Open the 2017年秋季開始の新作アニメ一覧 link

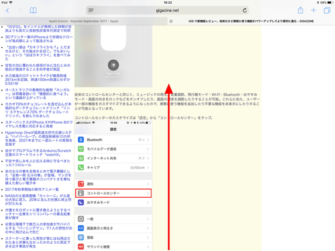click(x=32, y=189)
